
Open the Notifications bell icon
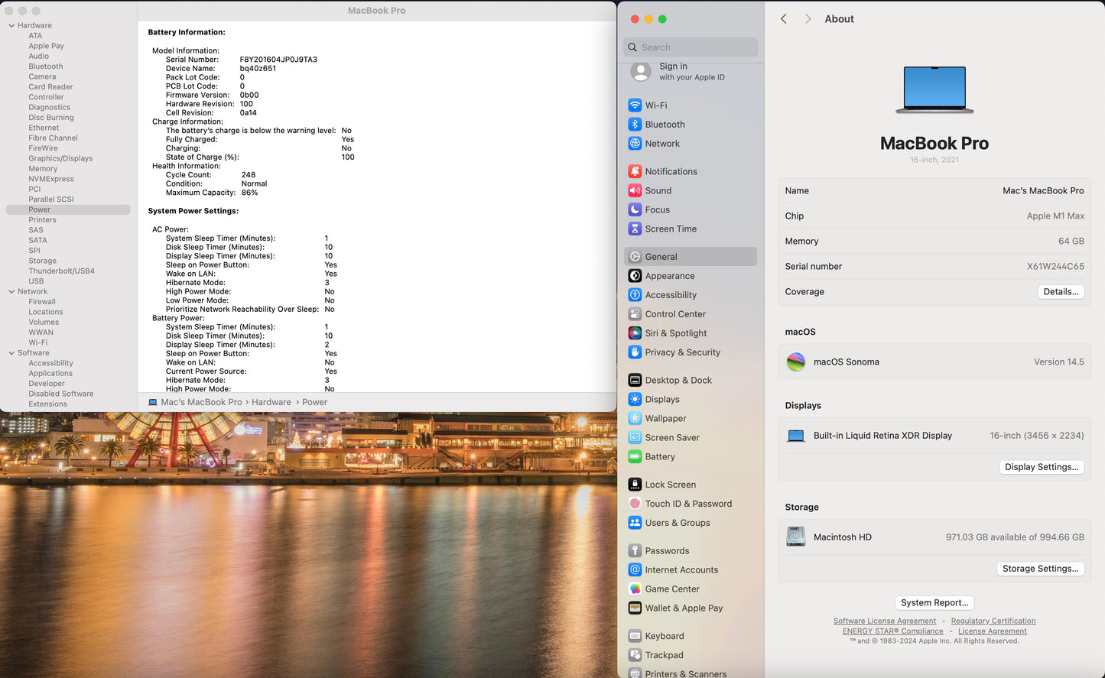(x=635, y=171)
